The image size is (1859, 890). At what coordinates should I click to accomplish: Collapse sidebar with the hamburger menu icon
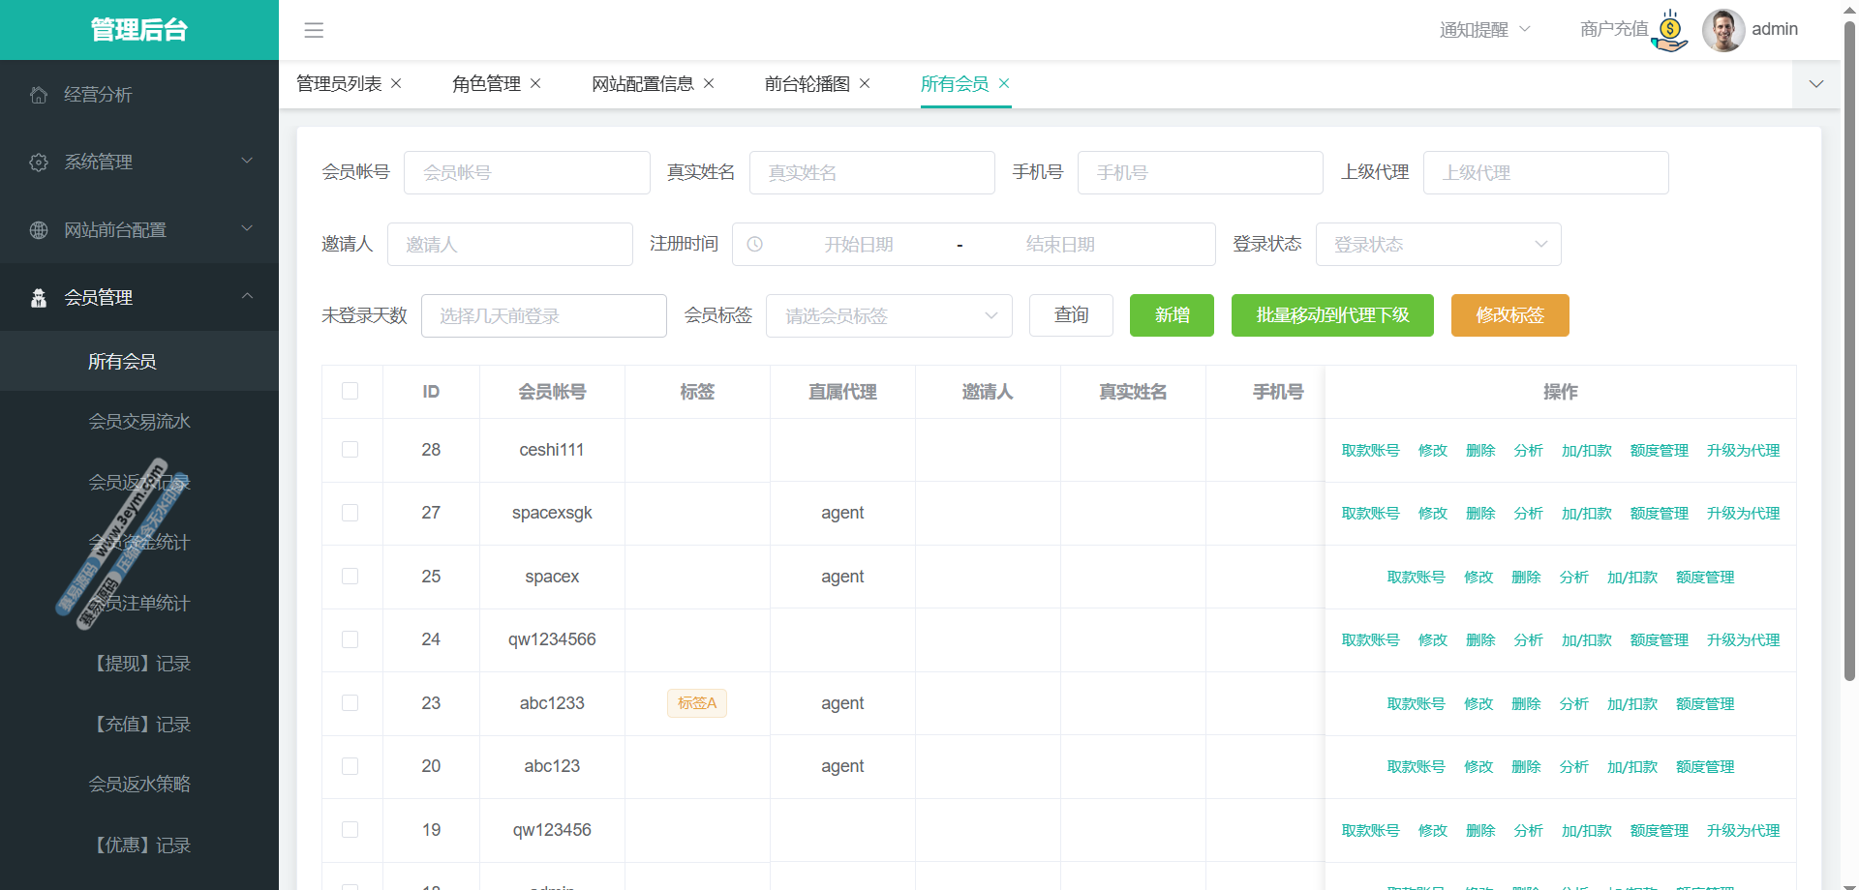314,30
